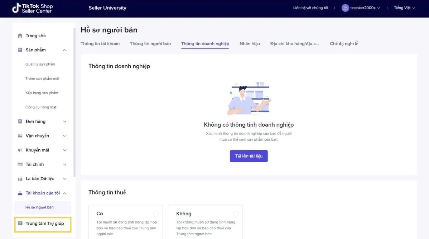The image size is (429, 239).
Task: Open Công cụ hàng loạt submenu item
Action: point(40,107)
